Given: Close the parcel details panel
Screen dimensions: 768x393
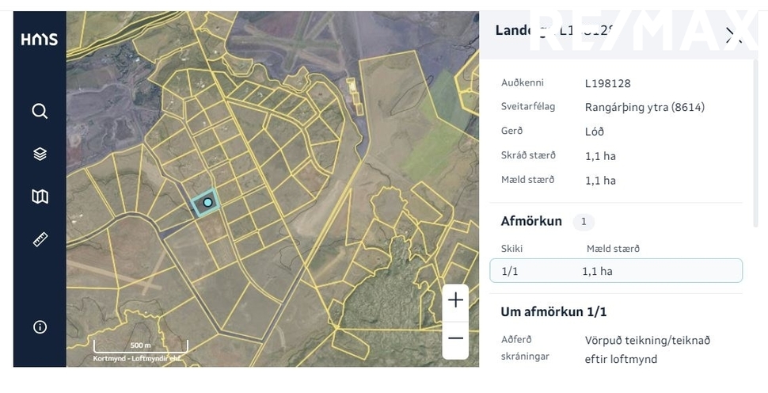Looking at the screenshot, I should 733,36.
